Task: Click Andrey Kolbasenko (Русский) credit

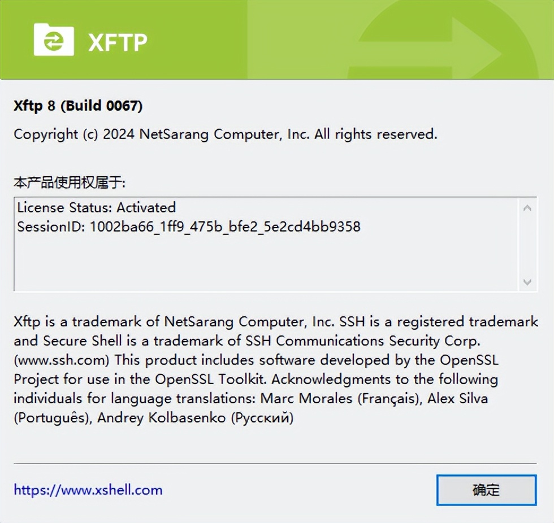Action: coord(196,418)
